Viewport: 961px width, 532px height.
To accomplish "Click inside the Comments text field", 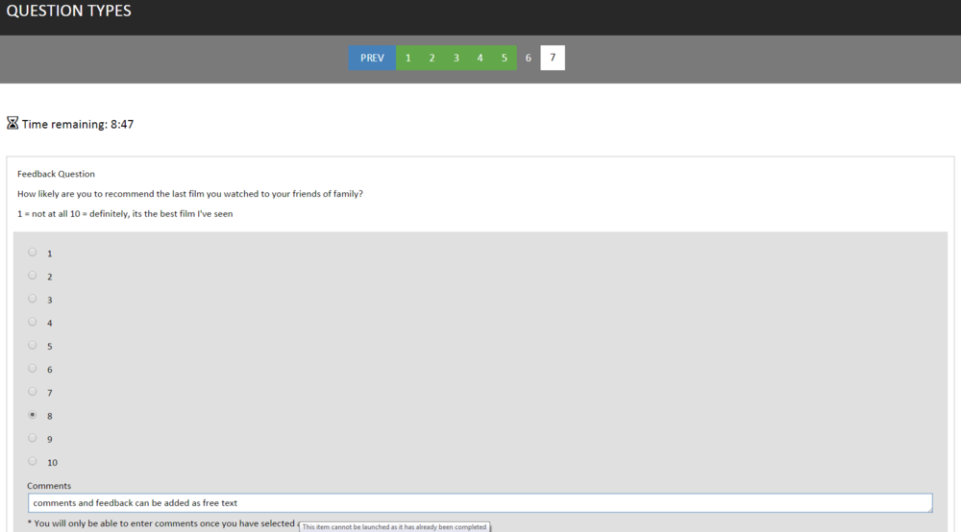I will (x=480, y=503).
